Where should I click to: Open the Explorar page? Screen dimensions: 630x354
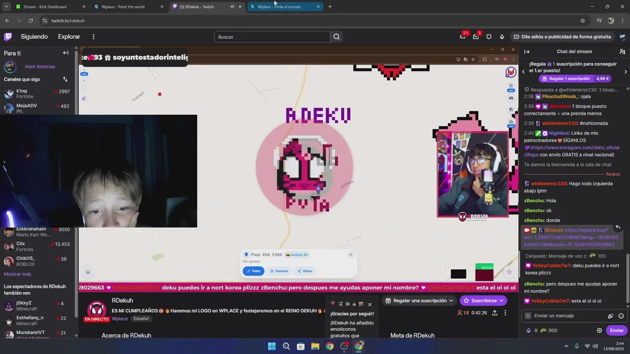coord(69,37)
